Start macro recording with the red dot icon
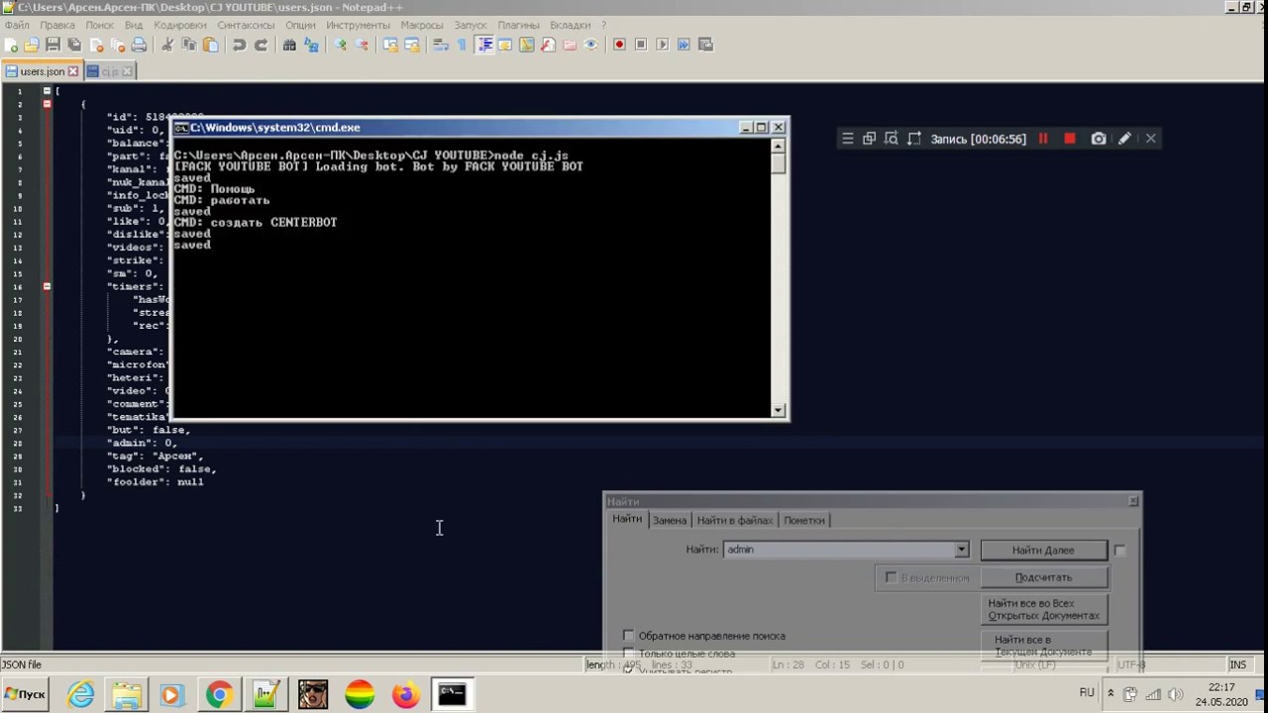 [x=619, y=45]
